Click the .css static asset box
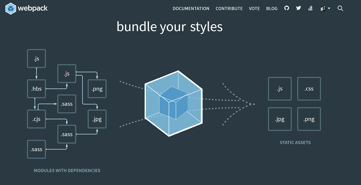The height and width of the screenshot is (185, 361). point(309,89)
